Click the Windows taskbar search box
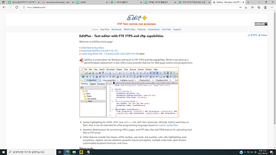Image resolution: width=276 pixels, height=155 pixels. coord(32,152)
